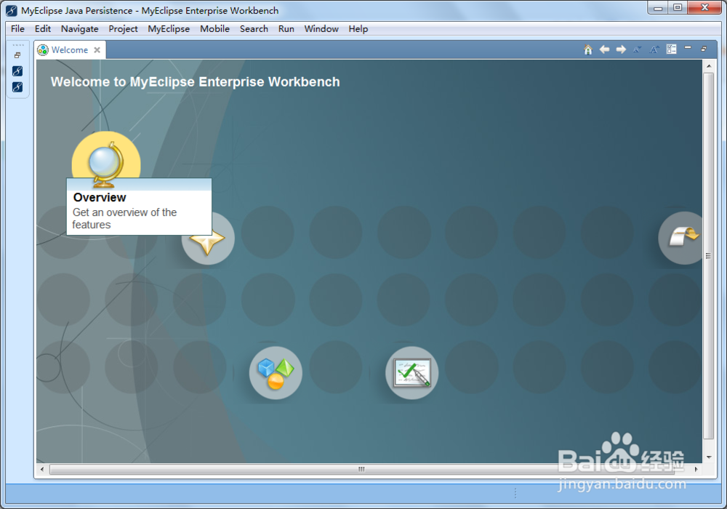
Task: Click vertical scrollbar up arrow
Action: coord(709,66)
